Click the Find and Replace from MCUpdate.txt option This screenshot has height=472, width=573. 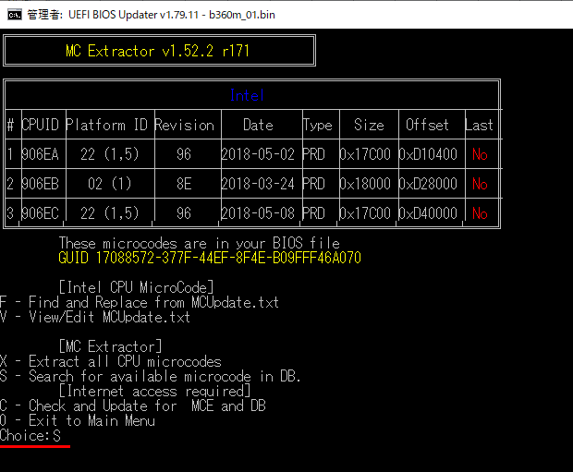[x=140, y=302]
